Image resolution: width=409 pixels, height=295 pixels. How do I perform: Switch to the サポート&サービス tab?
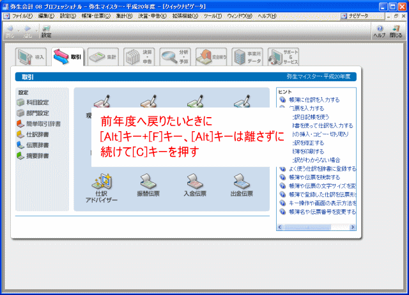[283, 57]
